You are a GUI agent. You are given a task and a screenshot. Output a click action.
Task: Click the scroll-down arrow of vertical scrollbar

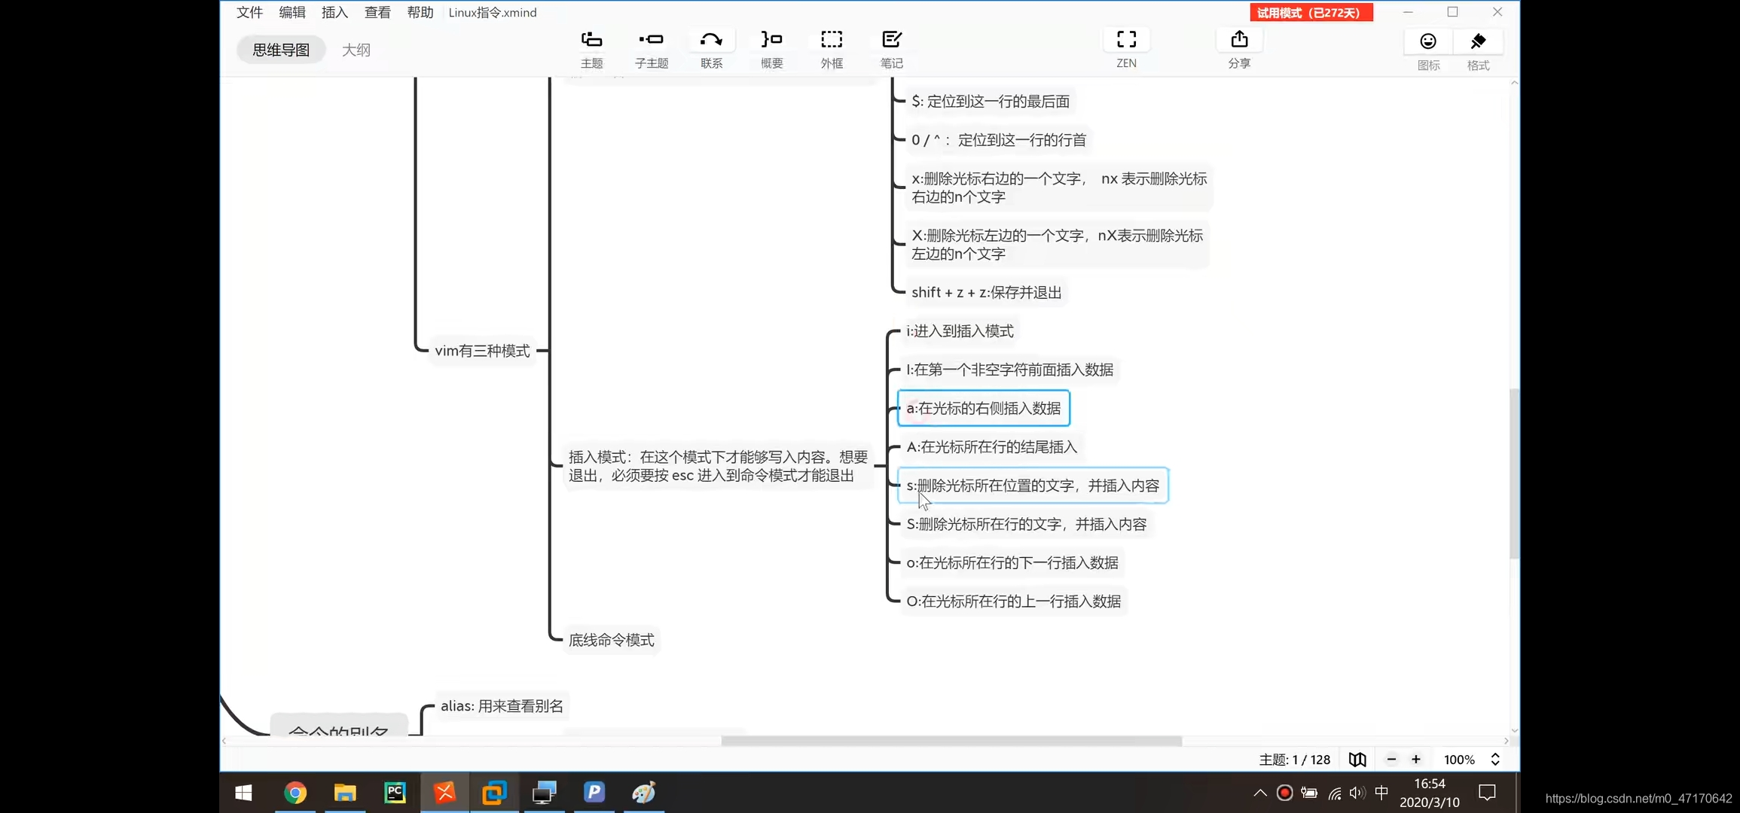point(1514,731)
